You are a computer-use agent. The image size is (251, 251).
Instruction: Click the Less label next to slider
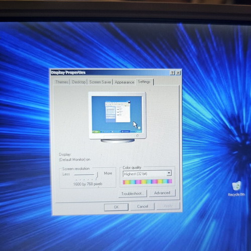[66, 174]
